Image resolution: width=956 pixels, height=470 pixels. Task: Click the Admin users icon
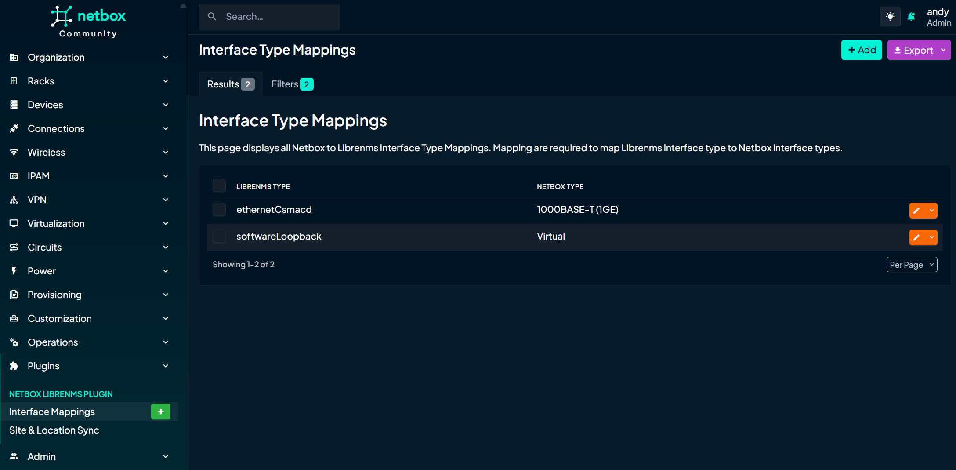[x=14, y=456]
